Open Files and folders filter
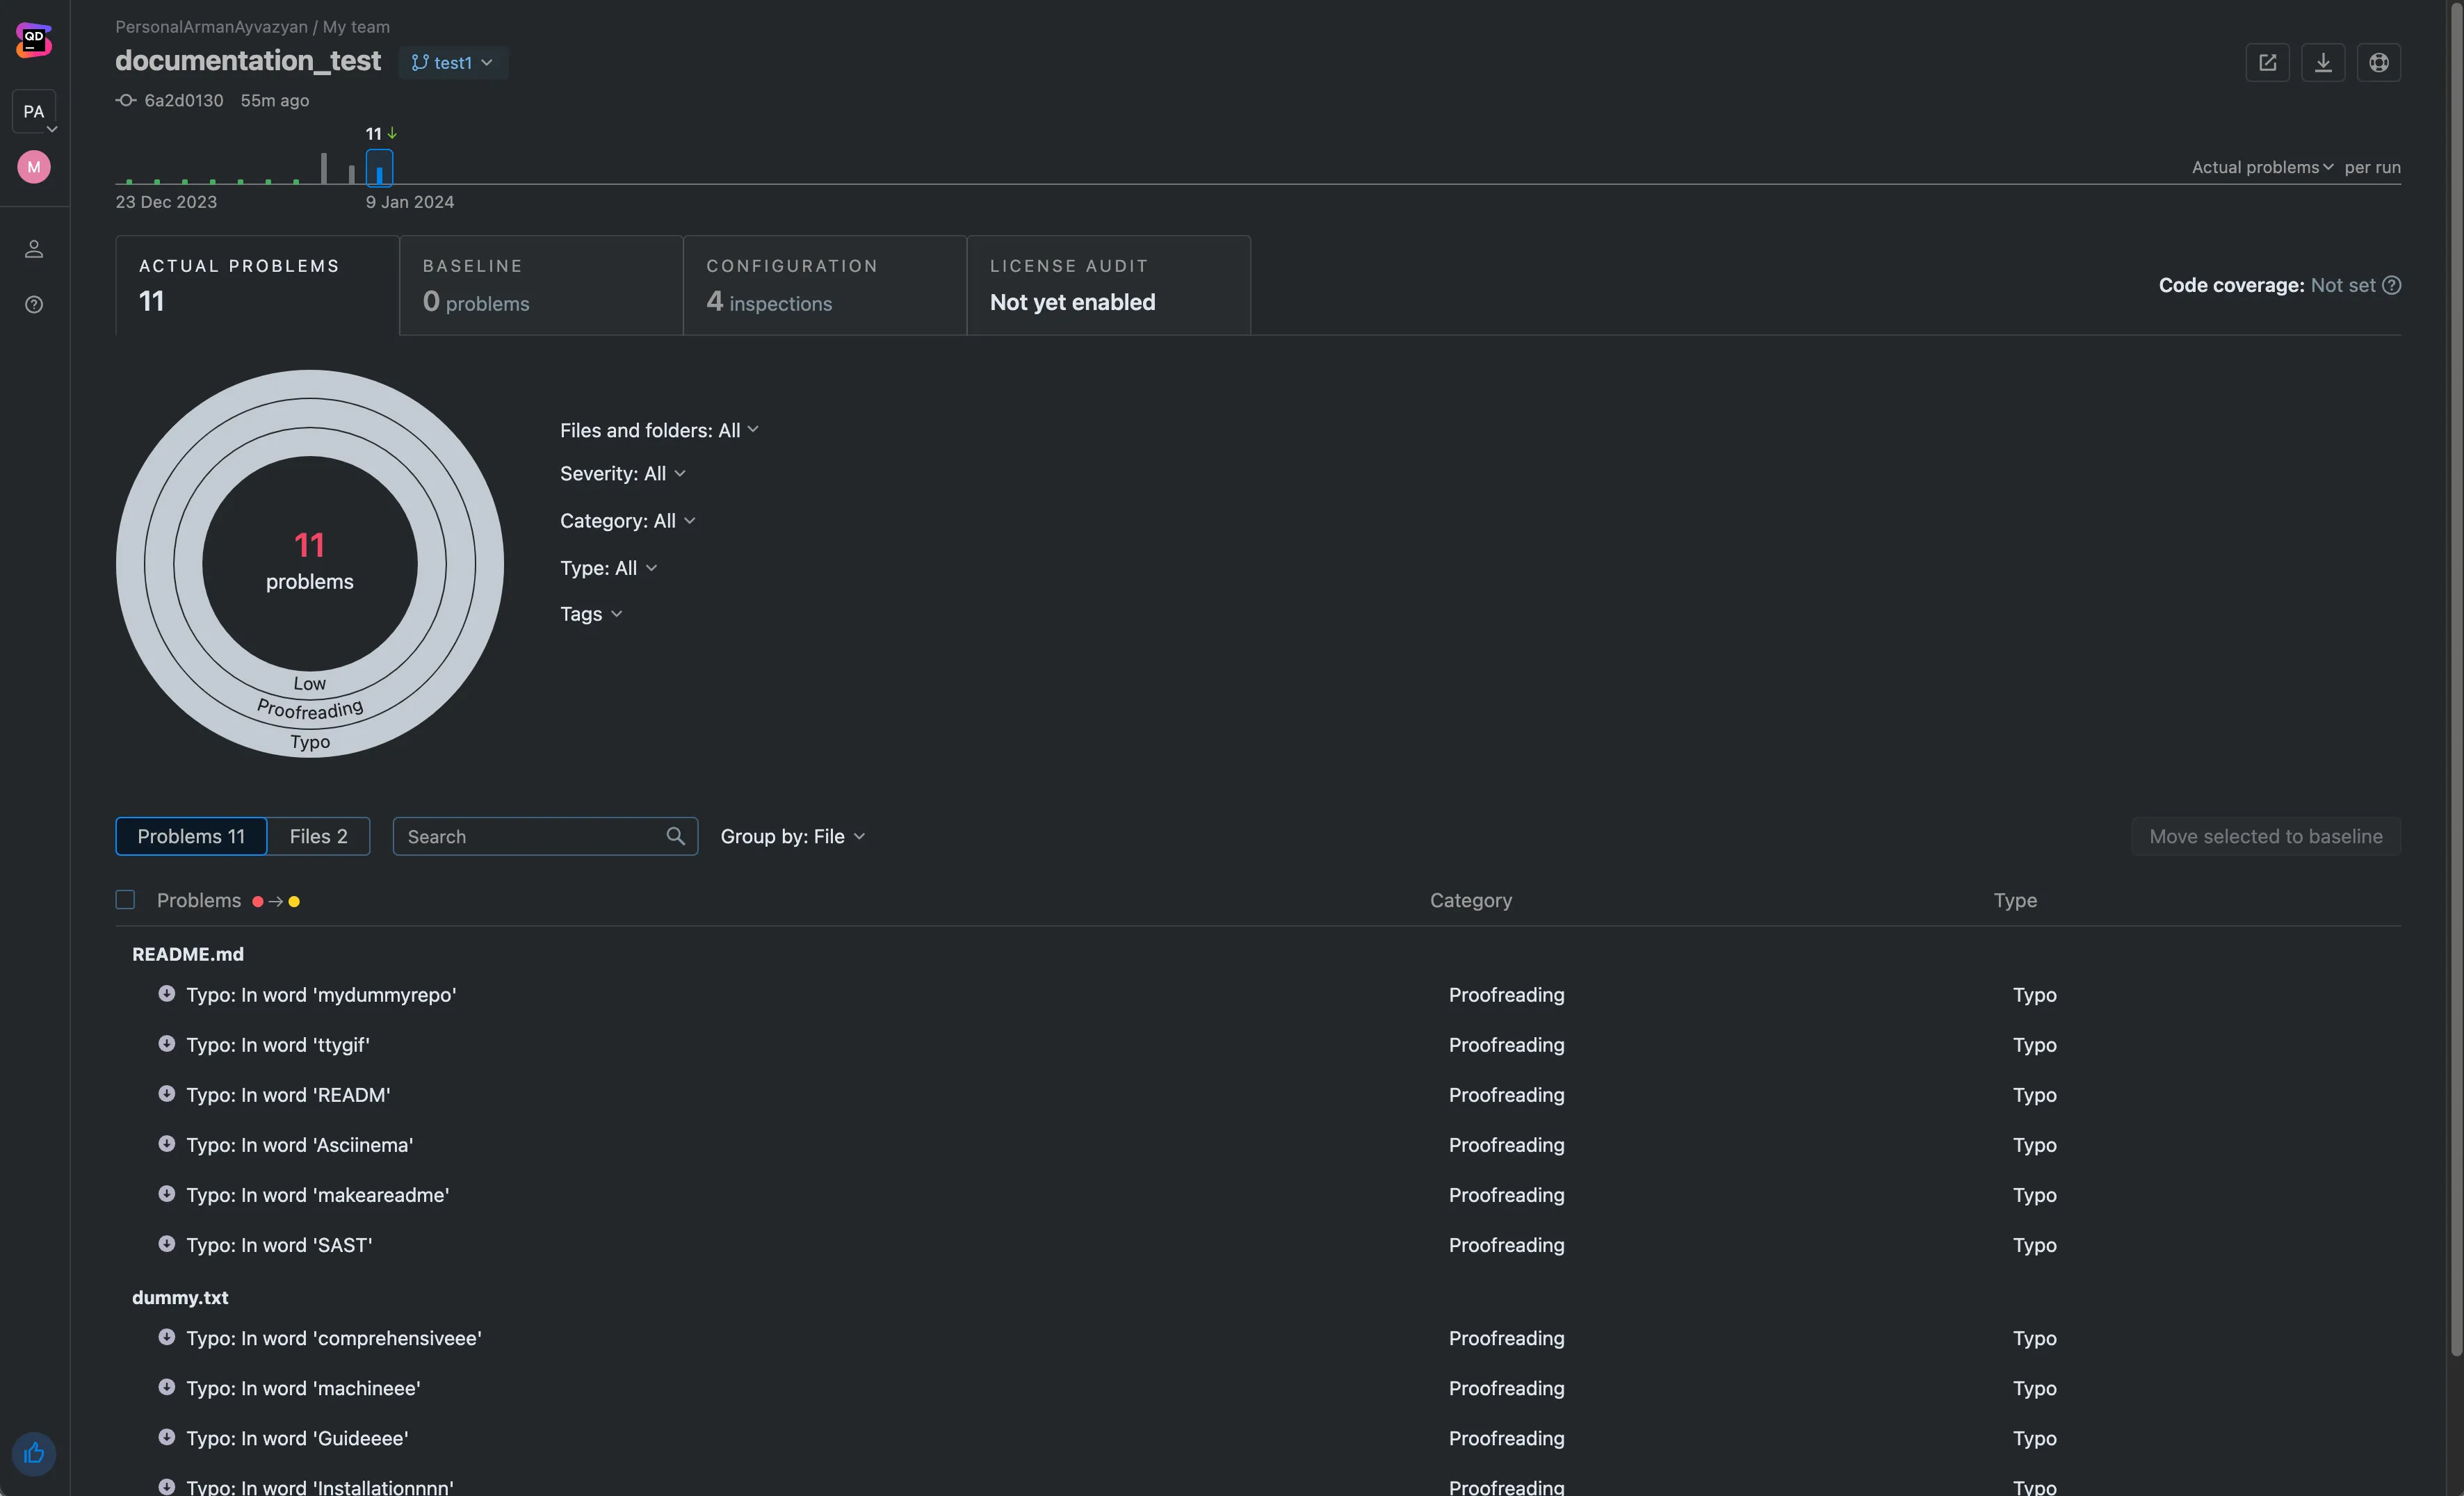This screenshot has height=1496, width=2464. [659, 430]
